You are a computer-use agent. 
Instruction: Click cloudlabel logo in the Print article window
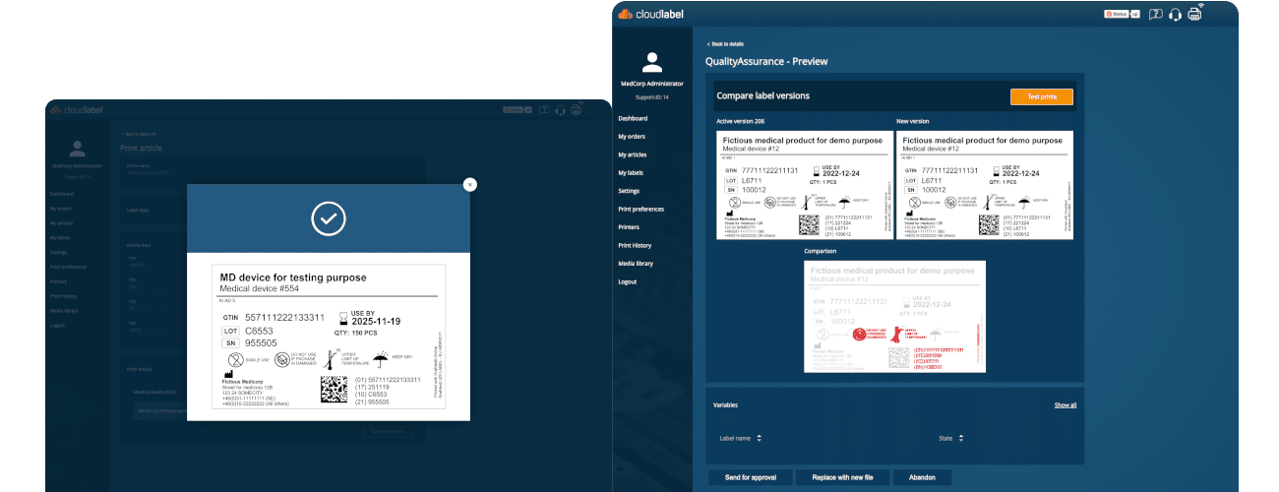(77, 110)
